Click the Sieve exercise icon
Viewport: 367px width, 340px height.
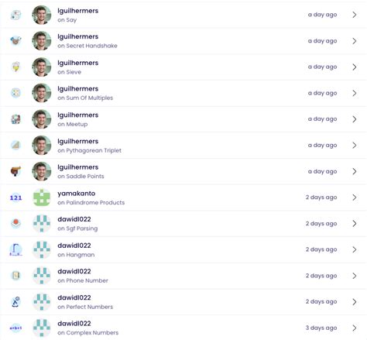(x=15, y=67)
